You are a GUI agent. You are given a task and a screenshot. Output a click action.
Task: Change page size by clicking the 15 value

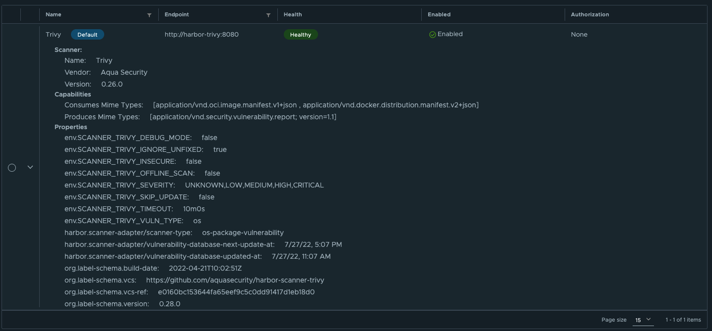point(638,320)
